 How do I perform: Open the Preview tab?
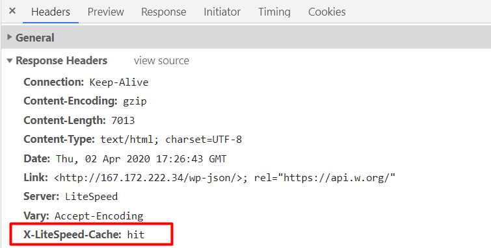(x=105, y=12)
